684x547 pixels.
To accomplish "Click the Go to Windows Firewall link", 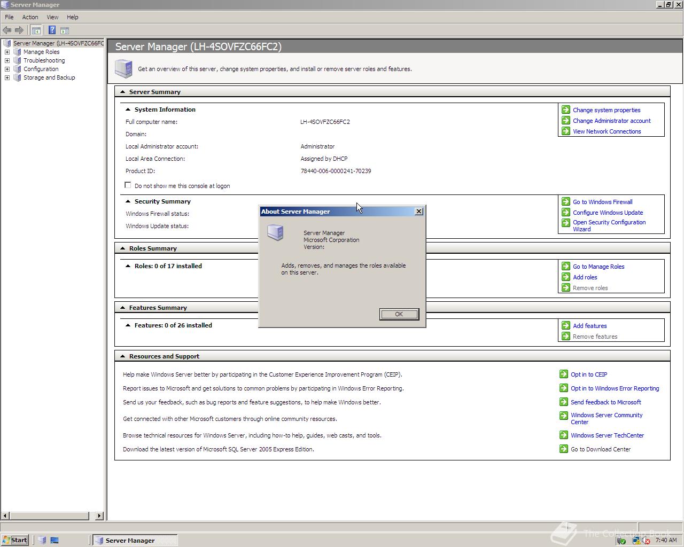I will (603, 202).
